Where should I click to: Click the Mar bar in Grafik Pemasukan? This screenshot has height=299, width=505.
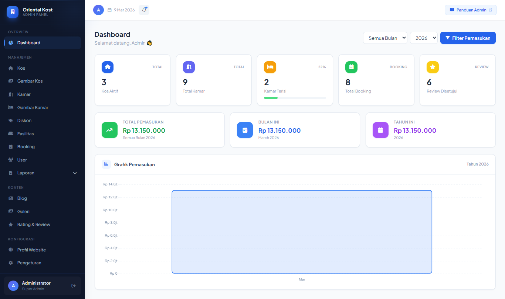pyautogui.click(x=302, y=232)
